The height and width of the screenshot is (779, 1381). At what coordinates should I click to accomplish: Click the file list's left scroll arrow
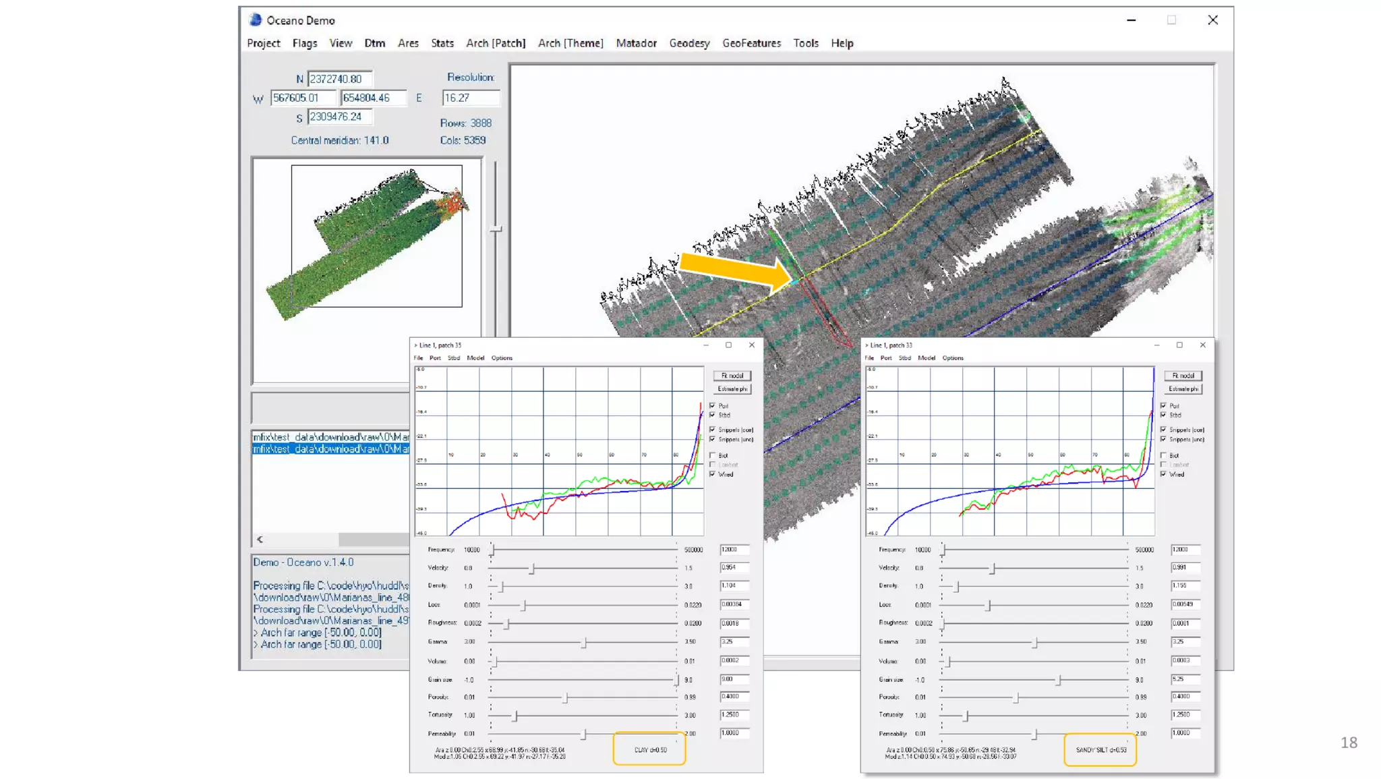point(260,540)
